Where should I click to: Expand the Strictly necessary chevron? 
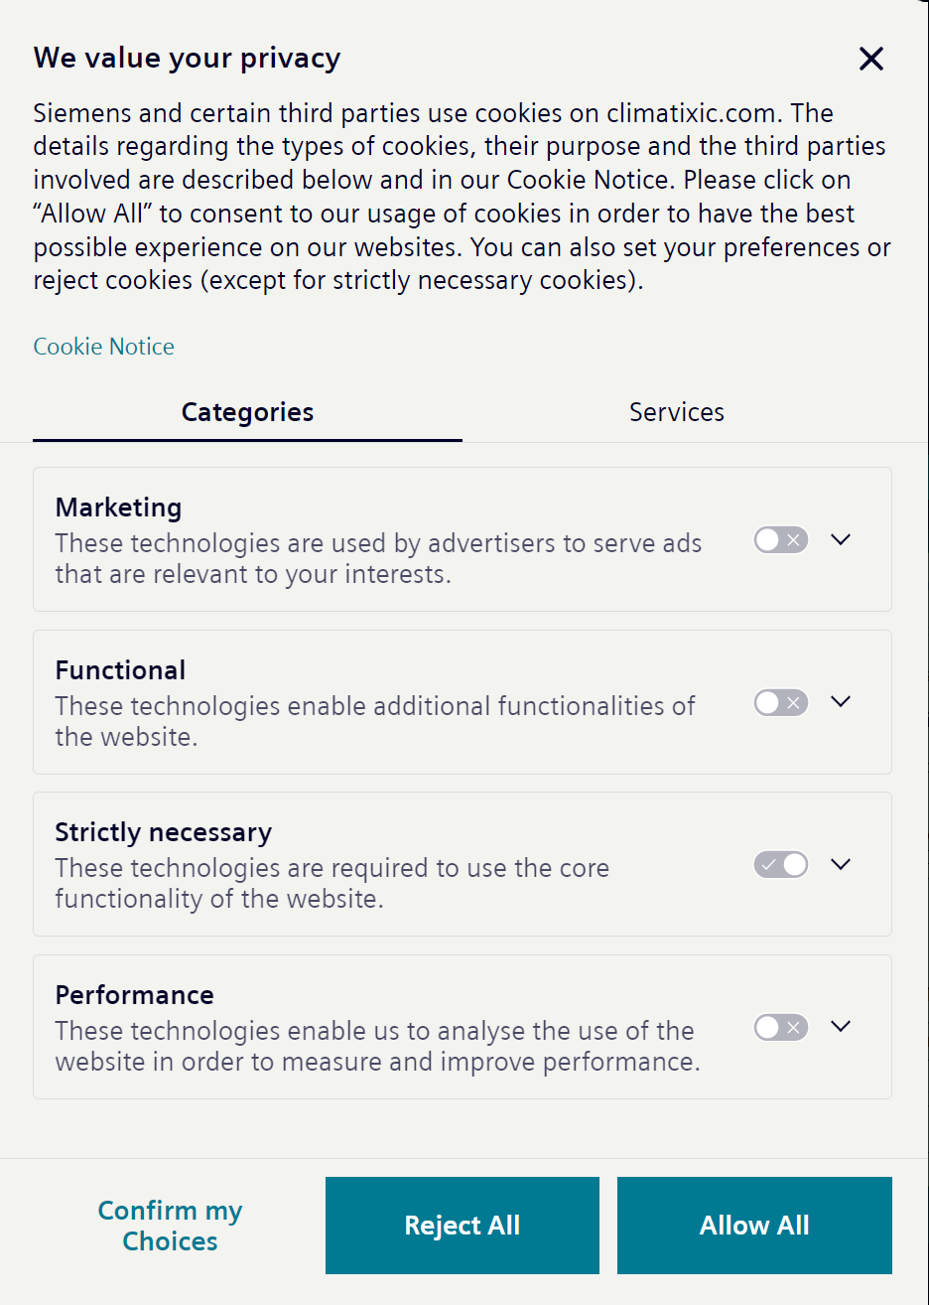point(841,865)
